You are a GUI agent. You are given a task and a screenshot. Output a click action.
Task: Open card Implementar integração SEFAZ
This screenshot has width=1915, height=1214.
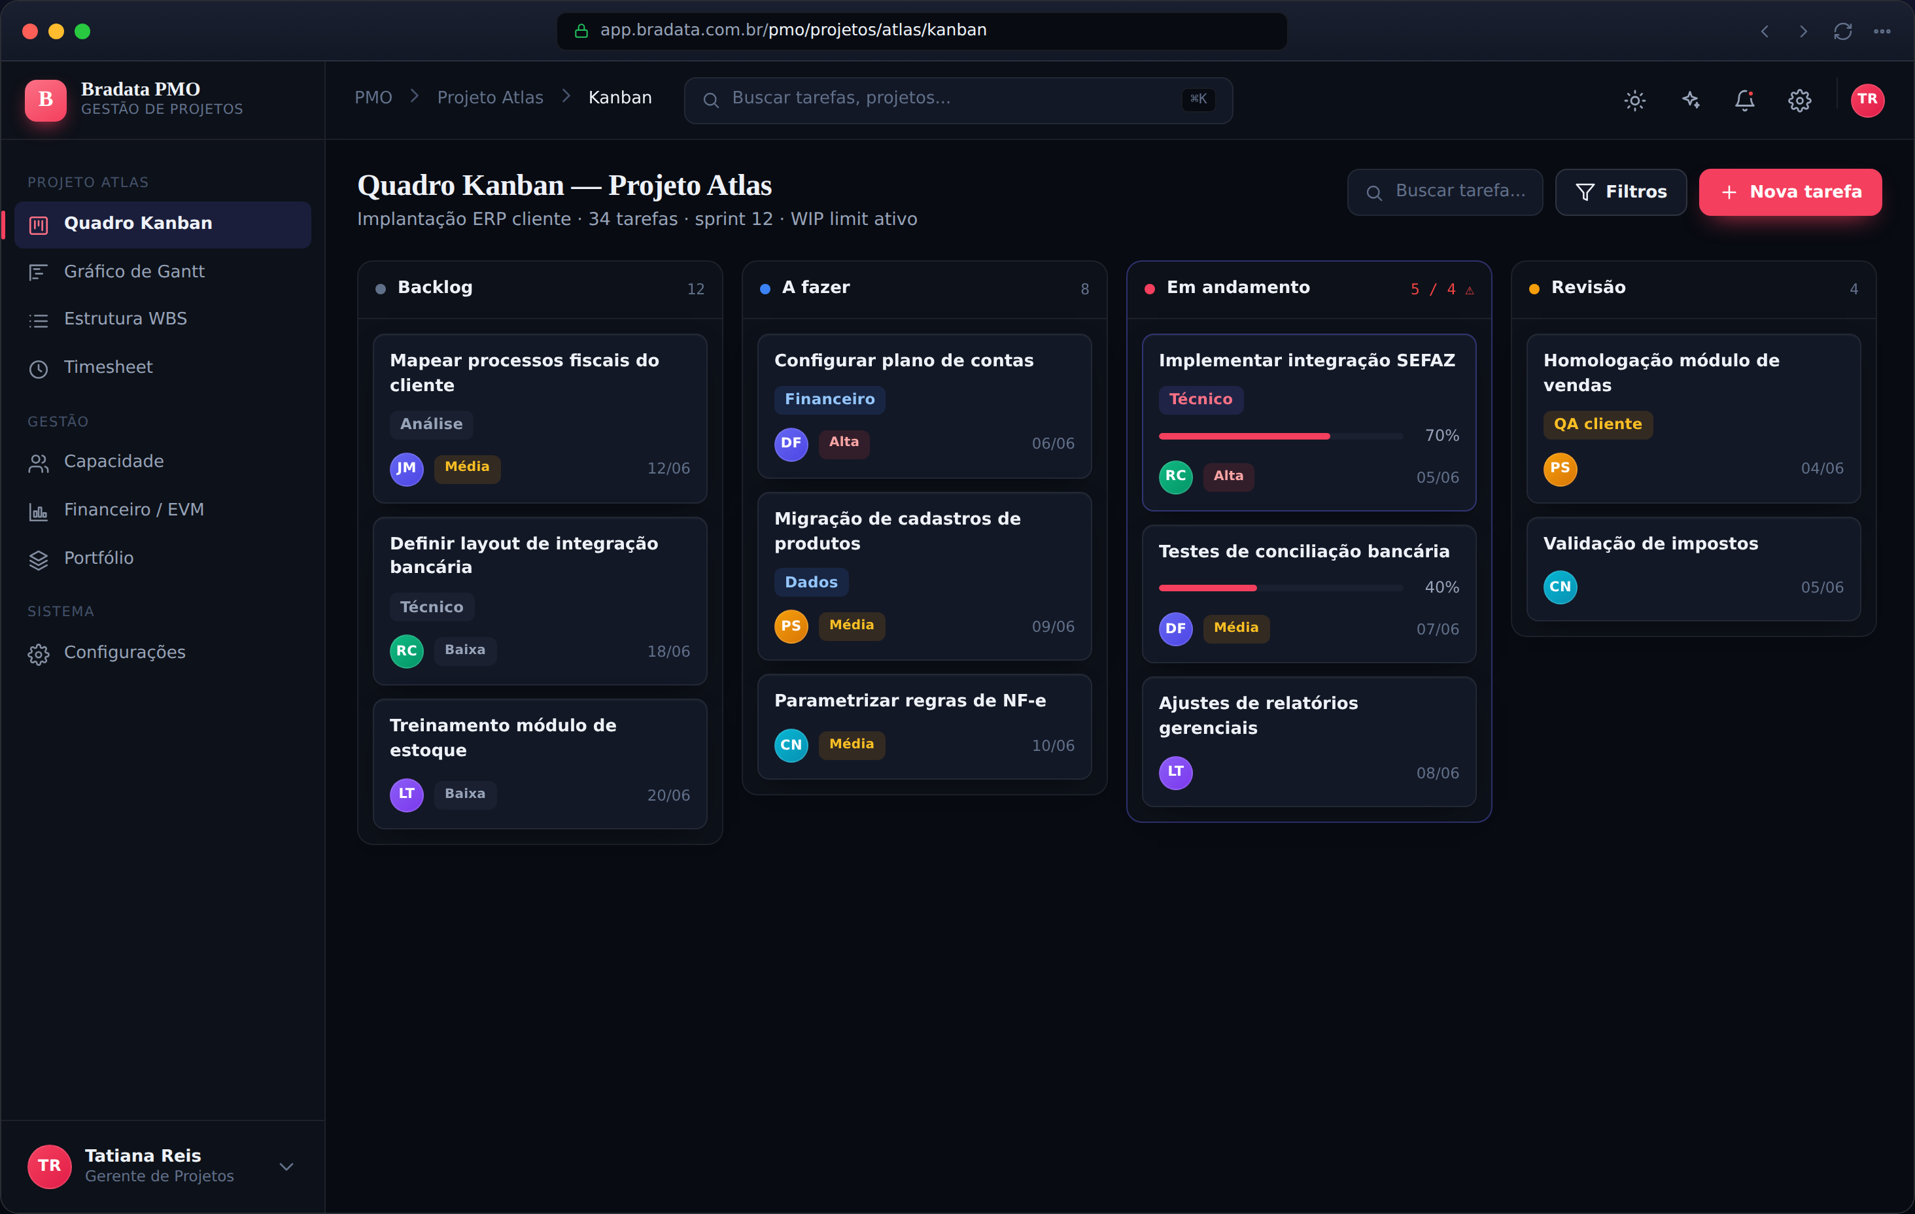(1308, 423)
